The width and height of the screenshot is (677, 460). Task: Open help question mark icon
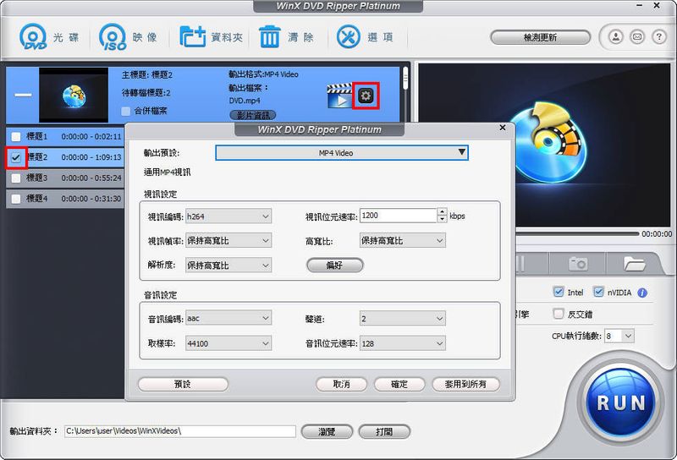(659, 37)
